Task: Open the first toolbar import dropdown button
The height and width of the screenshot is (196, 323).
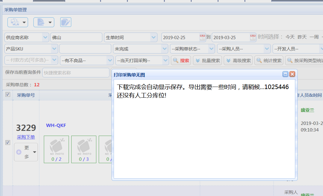Action: pyautogui.click(x=18, y=22)
